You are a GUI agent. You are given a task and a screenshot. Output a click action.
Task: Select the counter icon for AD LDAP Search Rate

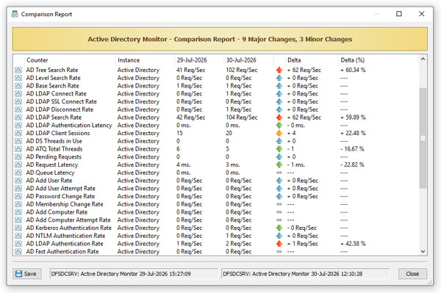18,117
